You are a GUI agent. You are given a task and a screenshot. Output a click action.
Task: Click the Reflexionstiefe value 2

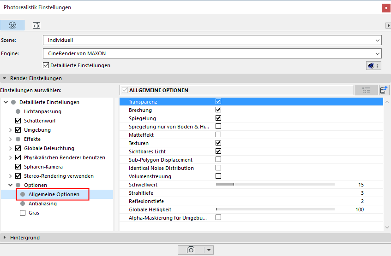[x=362, y=201]
